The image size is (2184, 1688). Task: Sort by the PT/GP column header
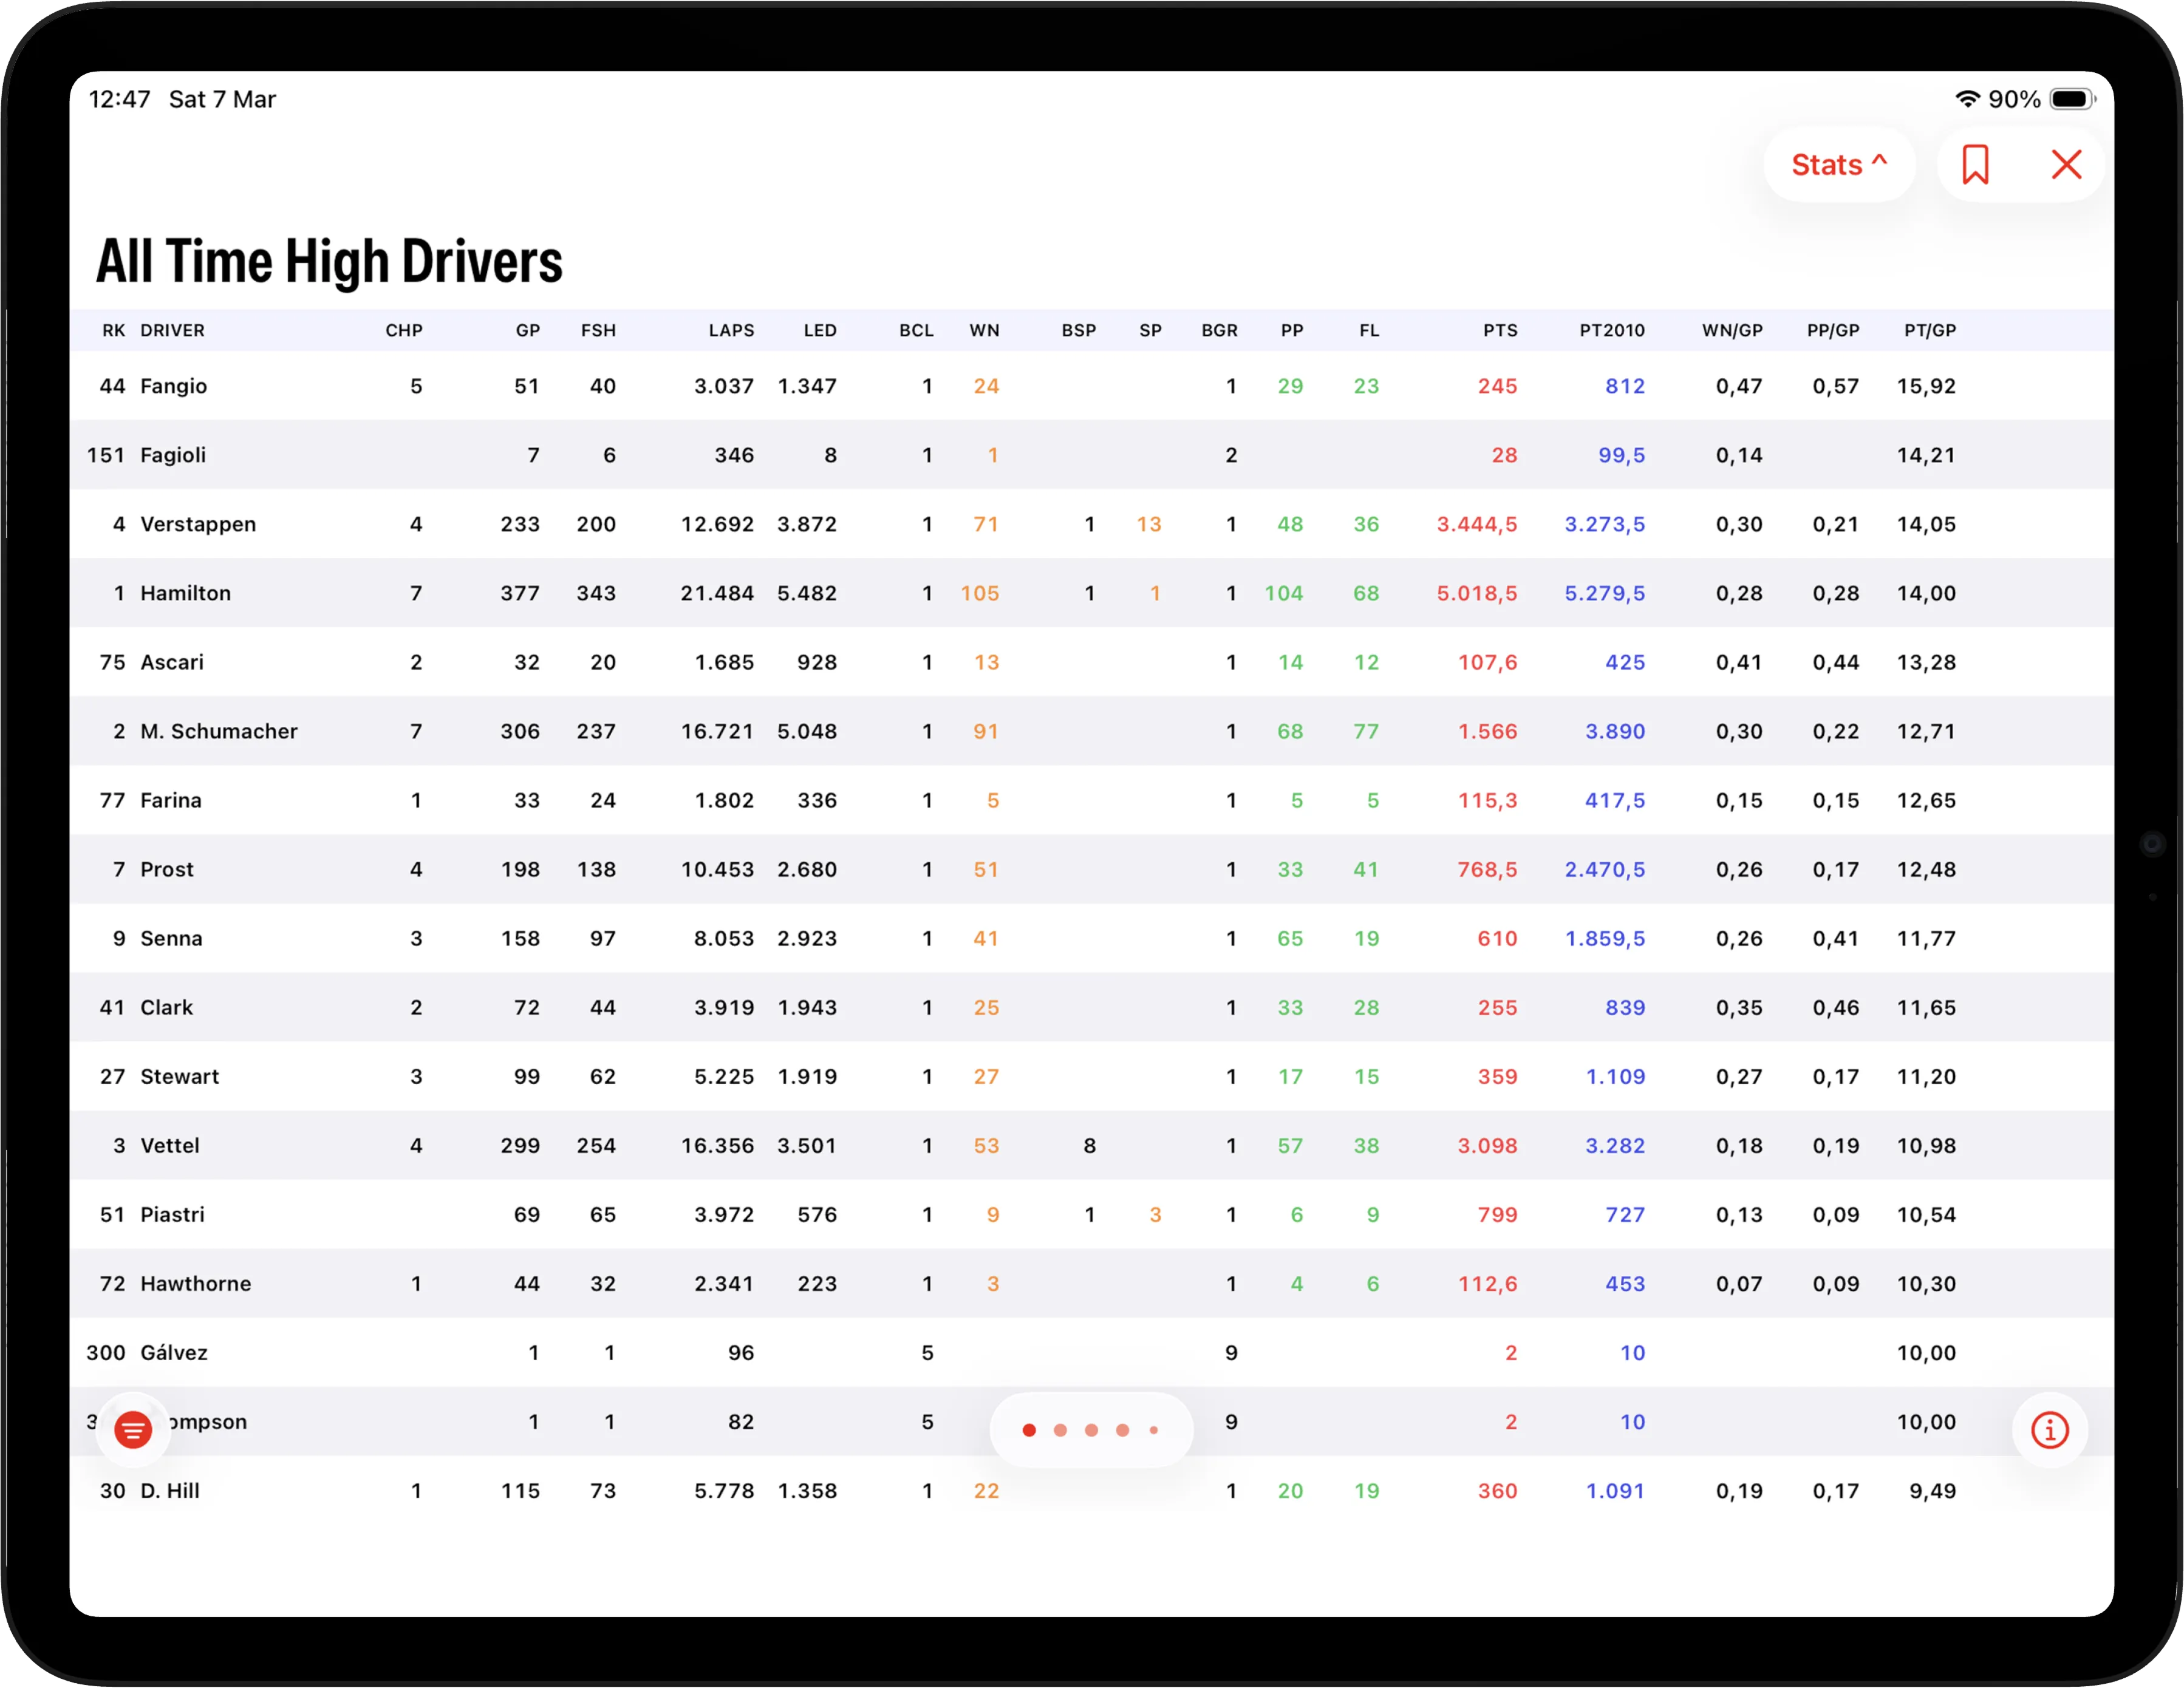click(1929, 331)
